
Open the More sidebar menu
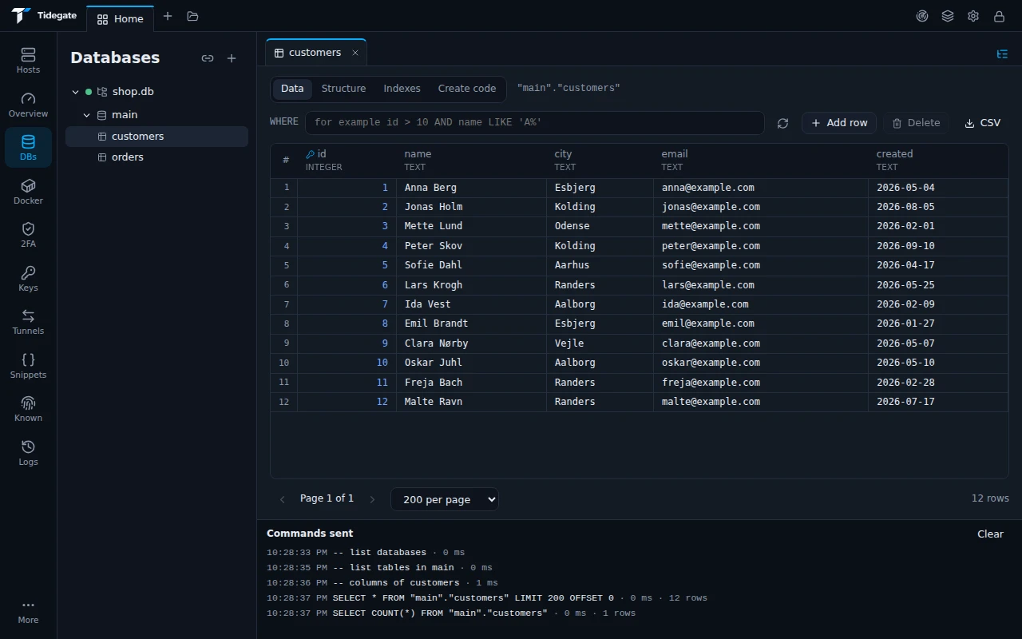click(x=28, y=612)
